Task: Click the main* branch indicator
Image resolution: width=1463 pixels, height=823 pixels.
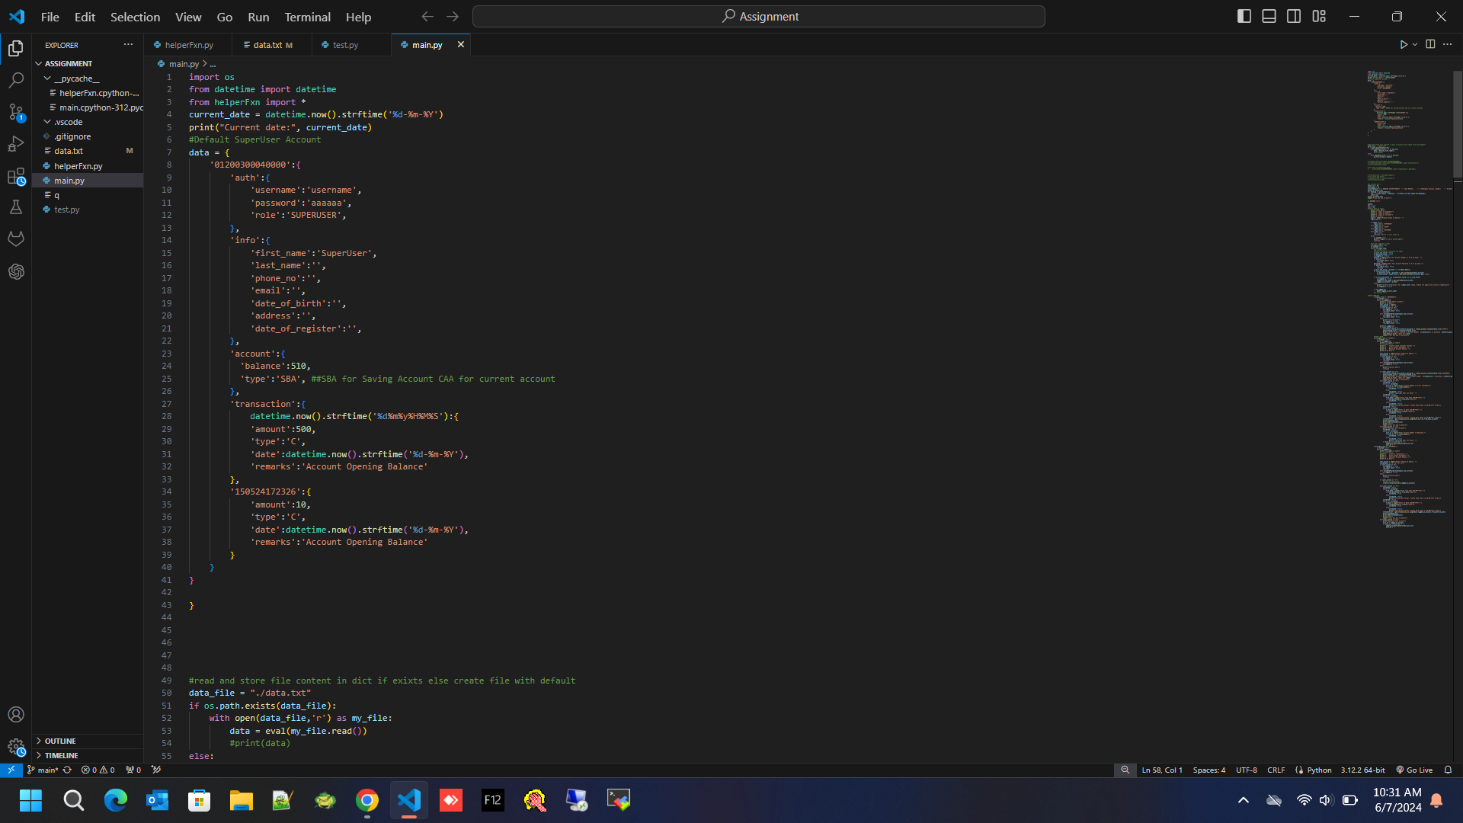Action: (x=43, y=770)
